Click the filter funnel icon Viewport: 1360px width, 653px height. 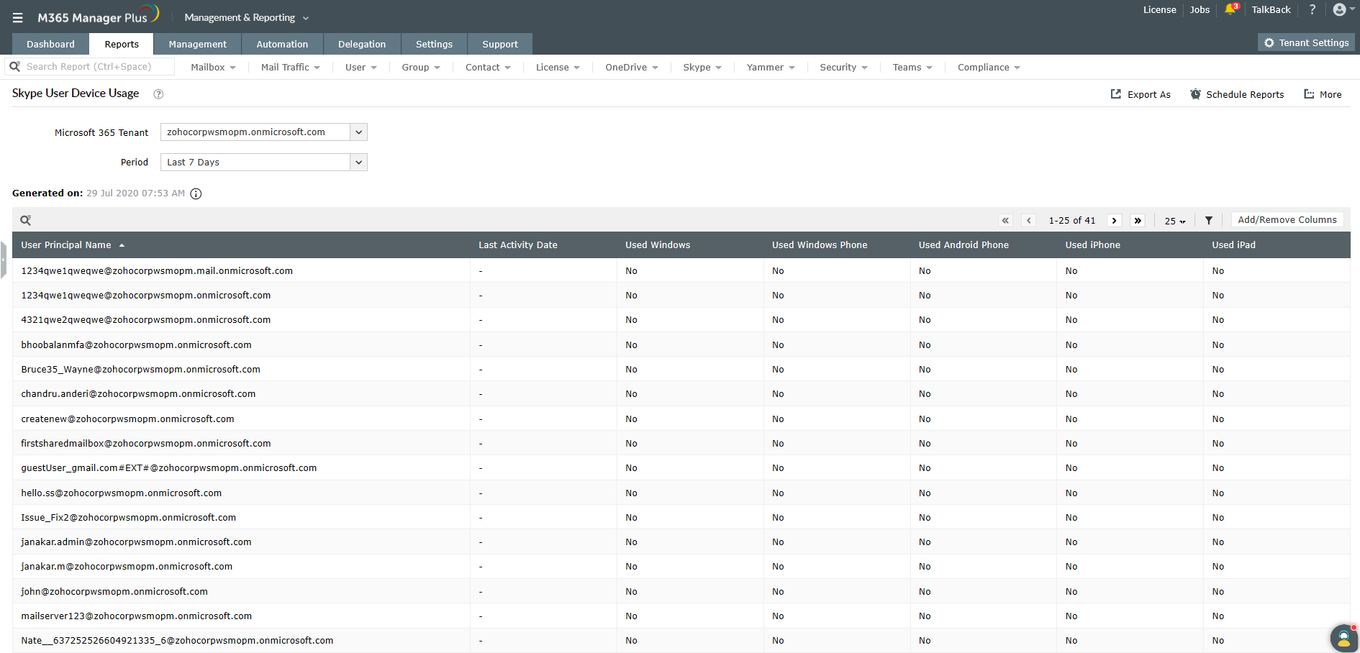[1209, 221]
